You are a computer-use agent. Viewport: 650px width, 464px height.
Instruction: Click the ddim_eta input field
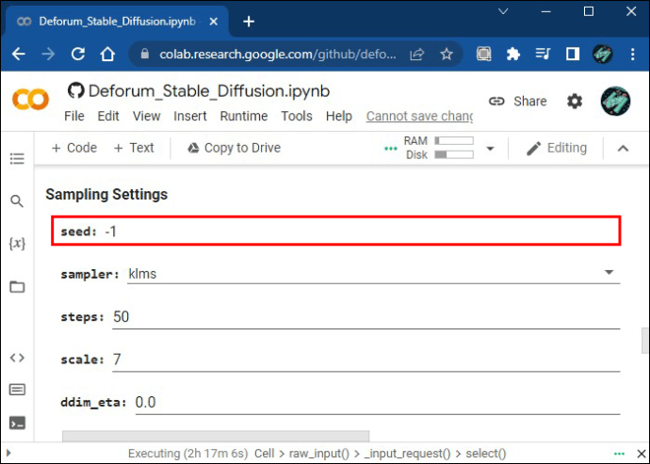click(x=378, y=403)
